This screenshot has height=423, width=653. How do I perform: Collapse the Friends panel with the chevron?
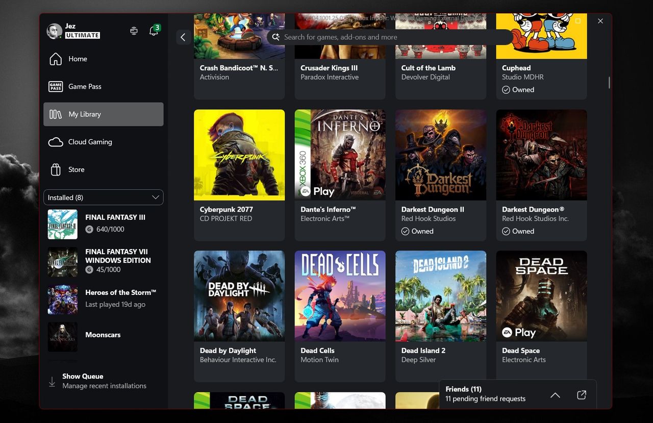coord(555,394)
